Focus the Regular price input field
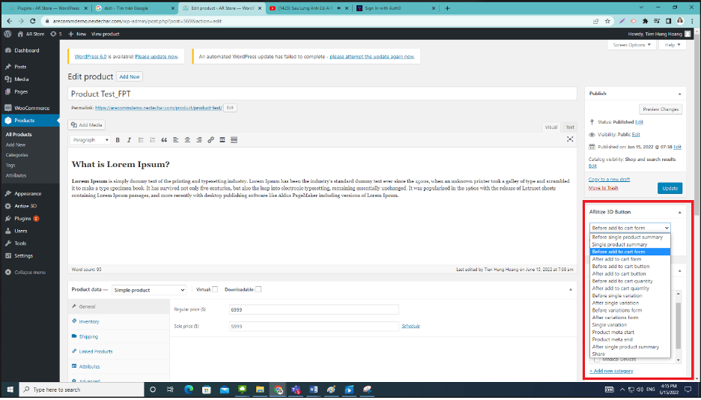The height and width of the screenshot is (400, 701). (313, 309)
